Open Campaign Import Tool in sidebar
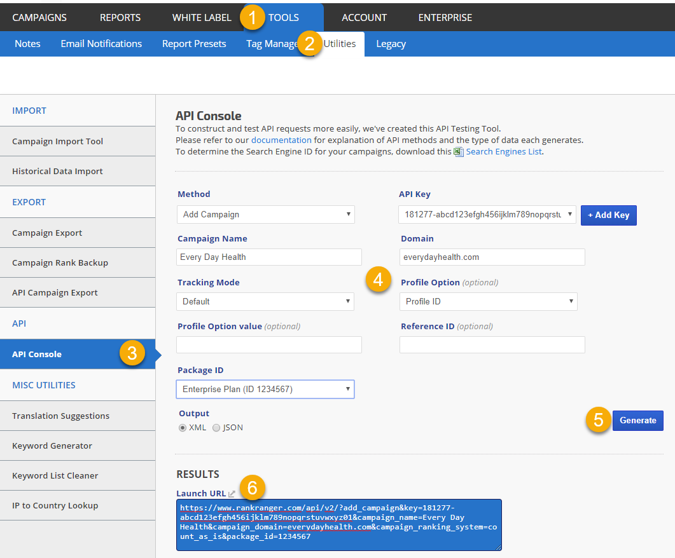 tap(58, 141)
